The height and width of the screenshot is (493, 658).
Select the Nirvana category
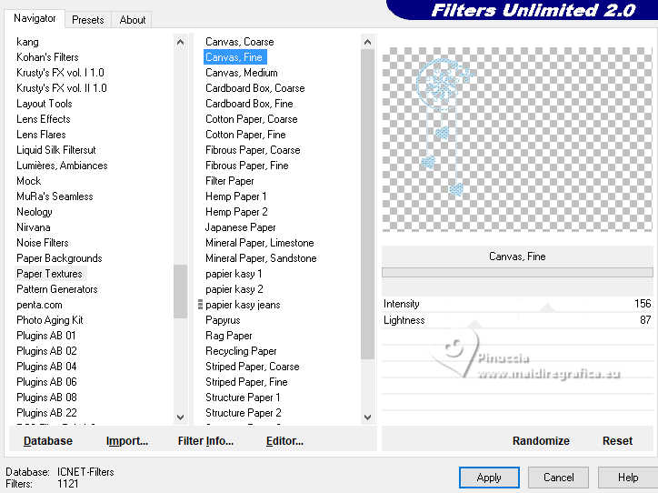click(34, 227)
